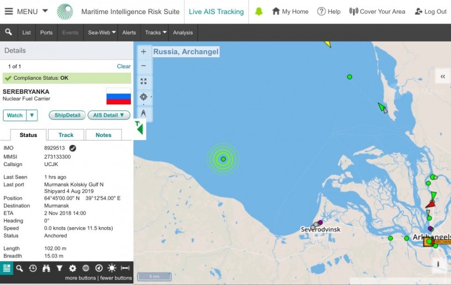The image size is (451, 285).
Task: Click the notification bell icon
Action: tap(259, 12)
